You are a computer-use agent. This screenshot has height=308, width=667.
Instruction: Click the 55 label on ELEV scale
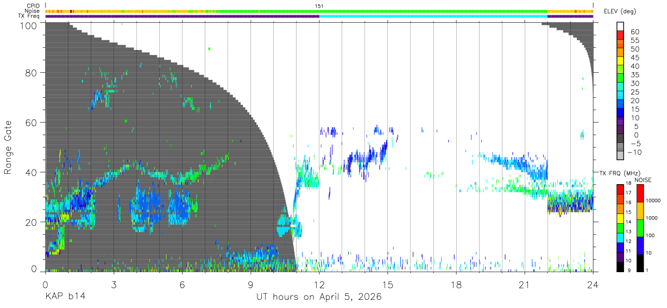[634, 40]
